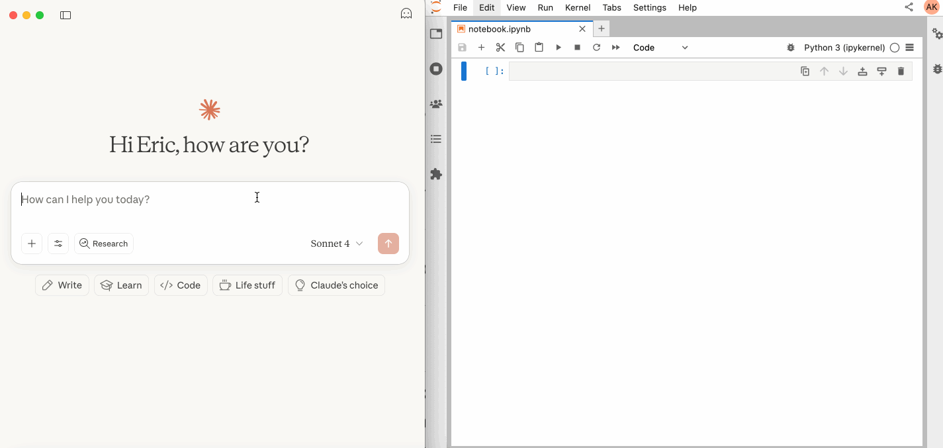
Task: Open the table of contents sidebar panel
Action: [x=436, y=139]
